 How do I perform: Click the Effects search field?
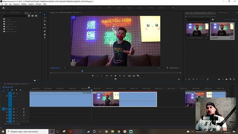pos(14,16)
